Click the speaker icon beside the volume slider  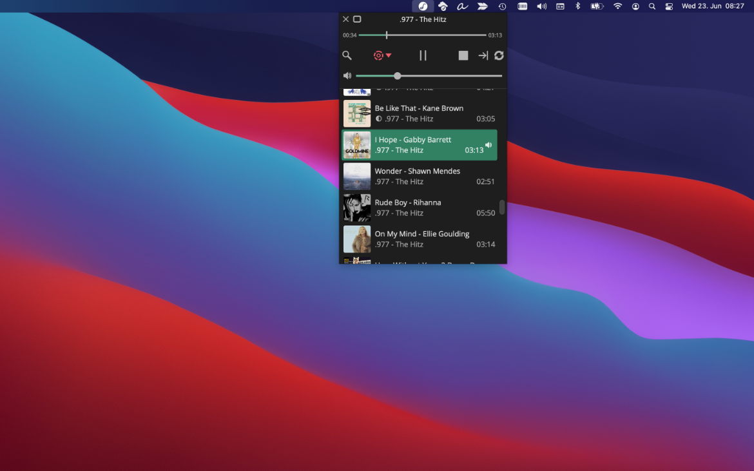pos(347,75)
